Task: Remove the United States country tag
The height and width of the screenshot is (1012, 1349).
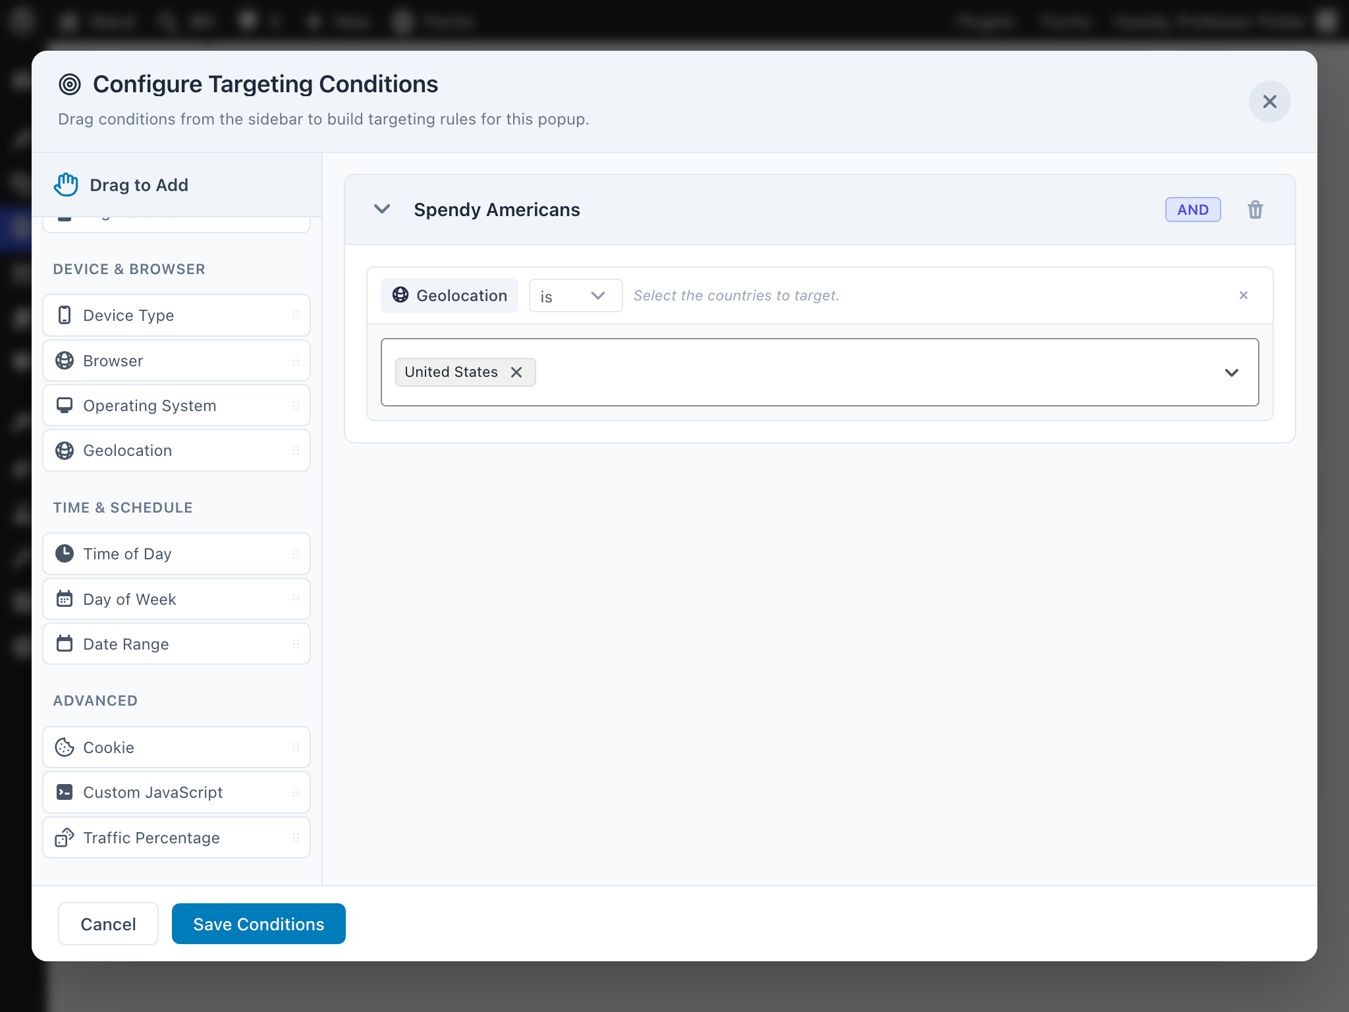Action: tap(516, 372)
